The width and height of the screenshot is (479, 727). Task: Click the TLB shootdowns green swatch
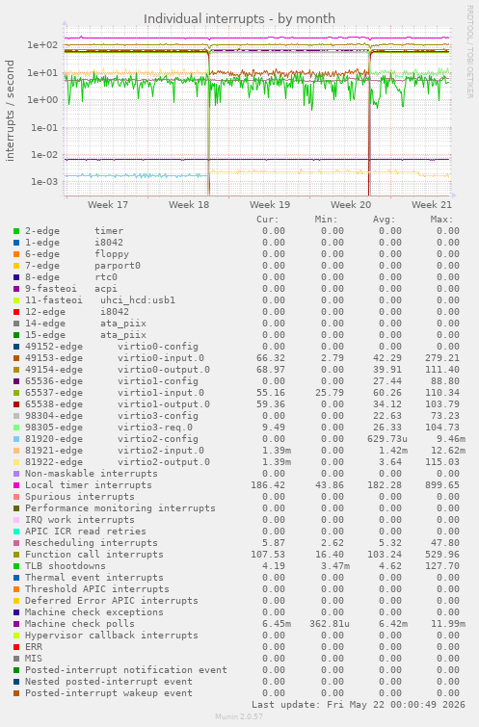(16, 566)
